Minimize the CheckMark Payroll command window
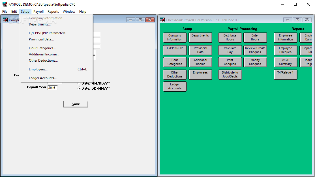The width and height of the screenshot is (315, 177). 288,20
